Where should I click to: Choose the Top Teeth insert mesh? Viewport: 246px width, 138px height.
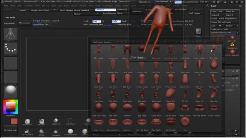coord(156,124)
